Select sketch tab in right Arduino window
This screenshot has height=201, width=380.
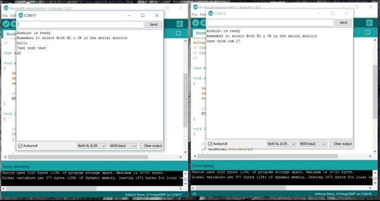(199, 33)
